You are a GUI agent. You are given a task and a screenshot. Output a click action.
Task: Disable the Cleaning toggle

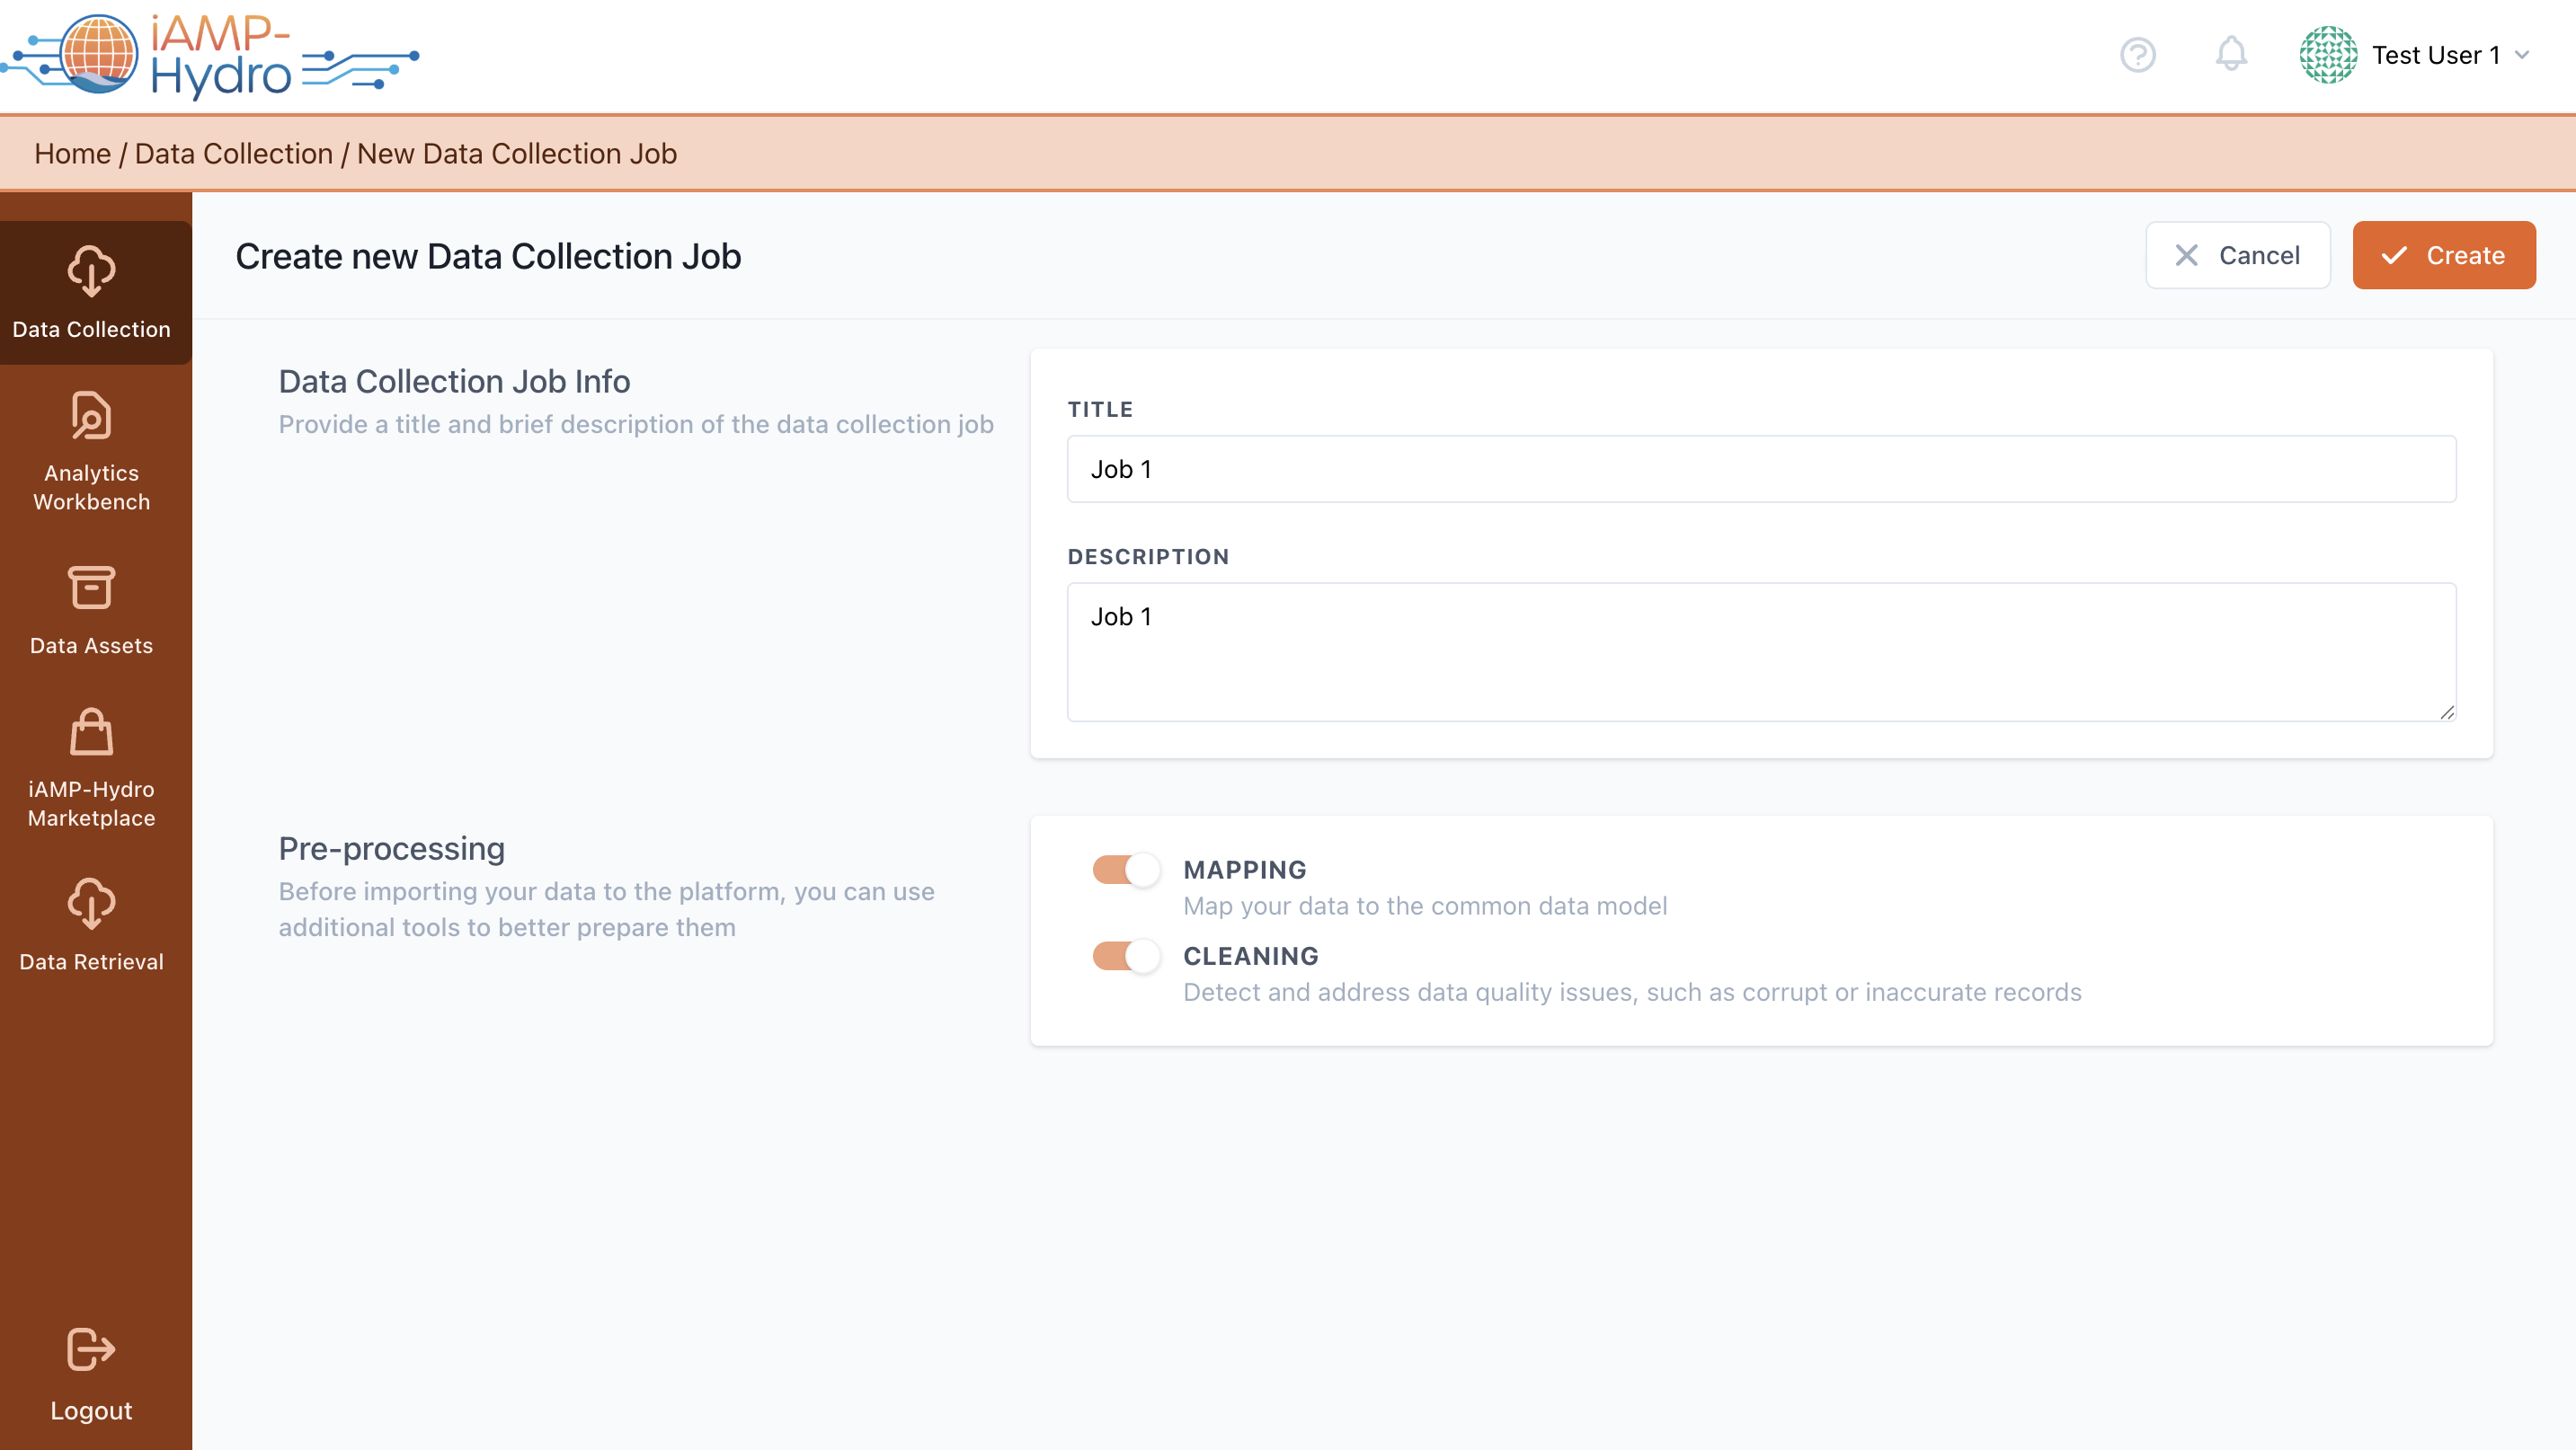tap(1126, 957)
